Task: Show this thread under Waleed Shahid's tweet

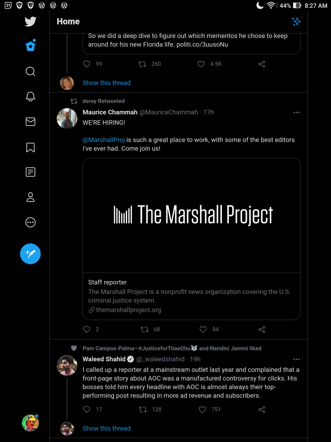Action: pos(106,428)
